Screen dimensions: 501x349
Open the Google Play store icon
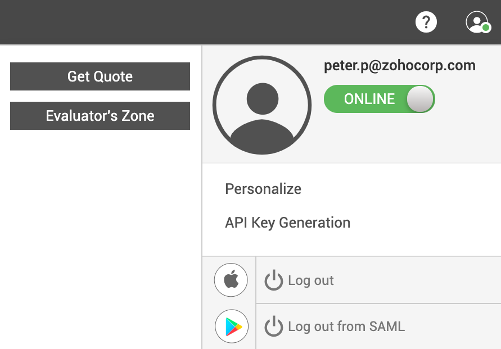tap(231, 327)
